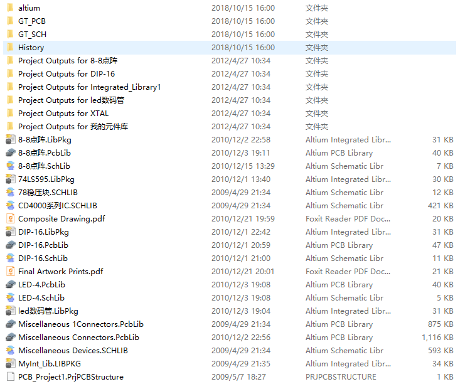Select file name 74LS595.LibPkg
The height and width of the screenshot is (389, 475).
click(x=46, y=179)
